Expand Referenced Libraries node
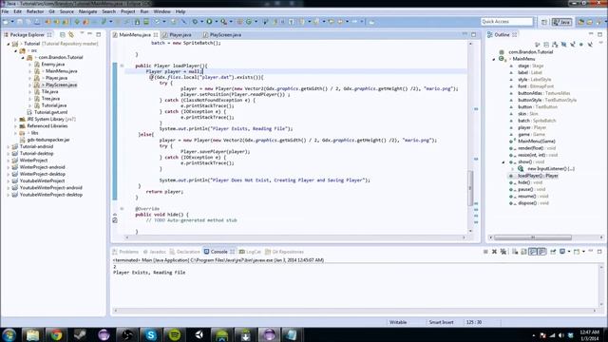Screen dimensions: 608x342 click(x=15, y=126)
